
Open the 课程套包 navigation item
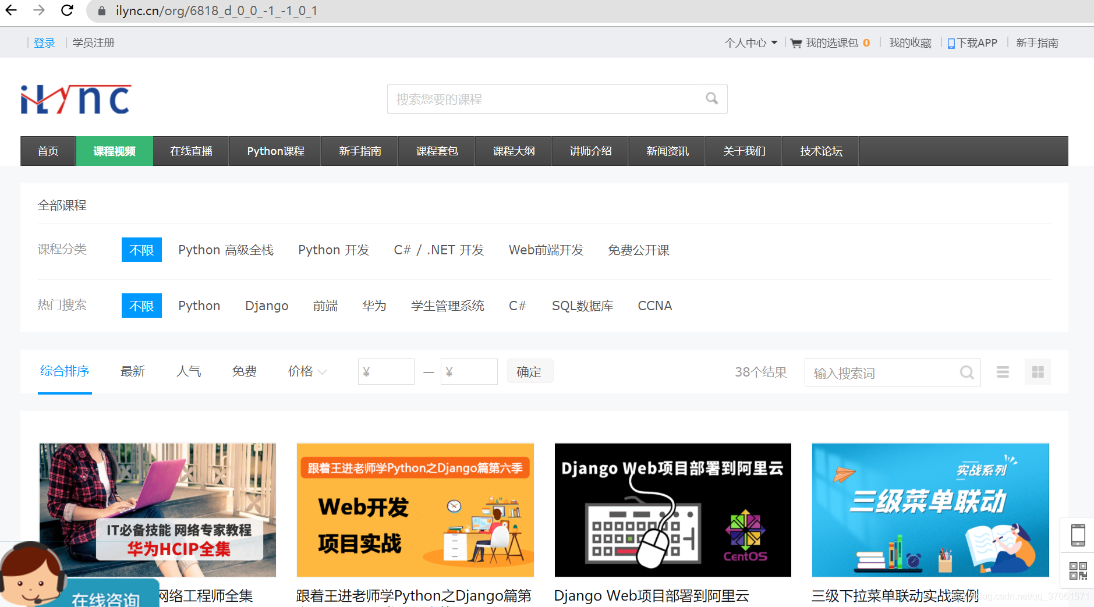tap(437, 151)
